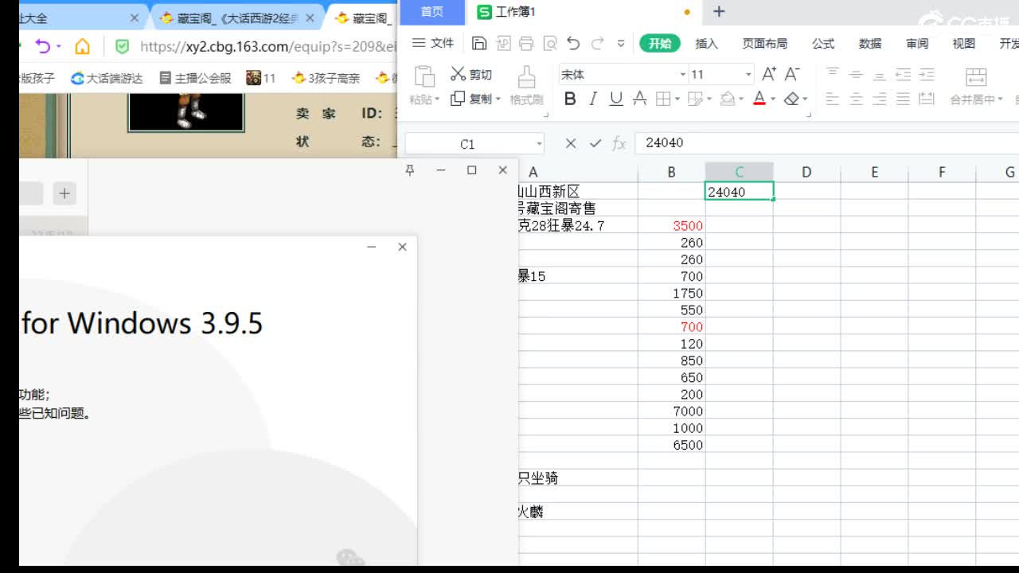Viewport: 1019px width, 573px height.
Task: Click the Clear eraser icon
Action: coord(791,99)
